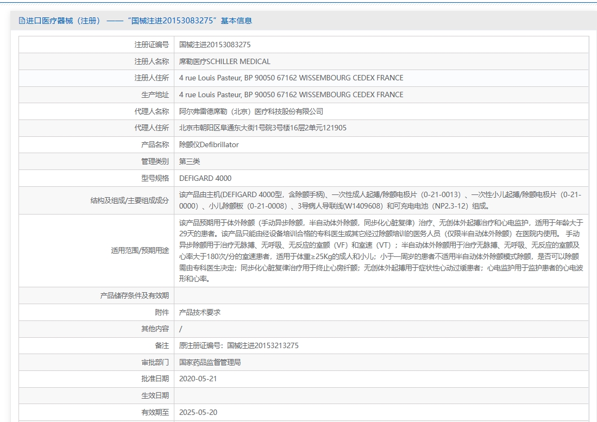597x422 pixels.
Task: Select the 注册人名称 label
Action: click(x=152, y=61)
